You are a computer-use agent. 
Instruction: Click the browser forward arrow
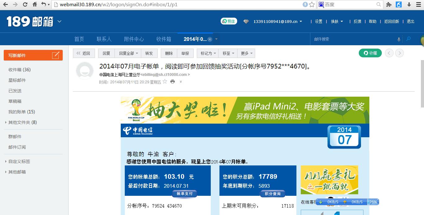point(15,5)
